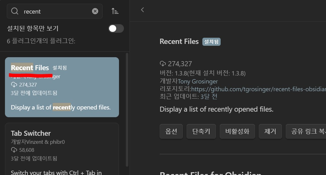The image size is (326, 175).
Task: Click 'Recent Files' title in details pane
Action: (x=179, y=41)
